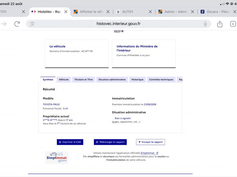Show all six open tabs

click(x=233, y=24)
